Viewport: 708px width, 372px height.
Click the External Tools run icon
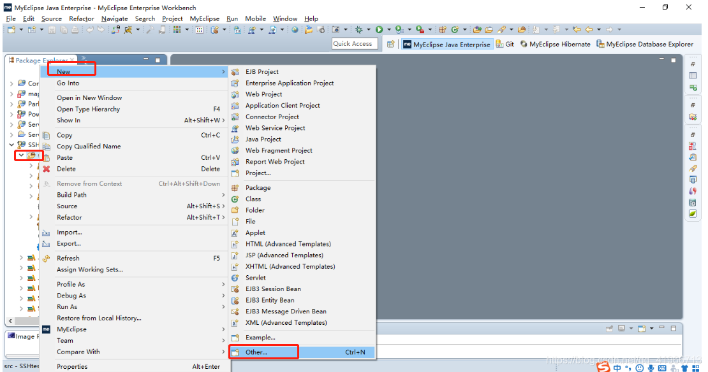click(x=420, y=30)
